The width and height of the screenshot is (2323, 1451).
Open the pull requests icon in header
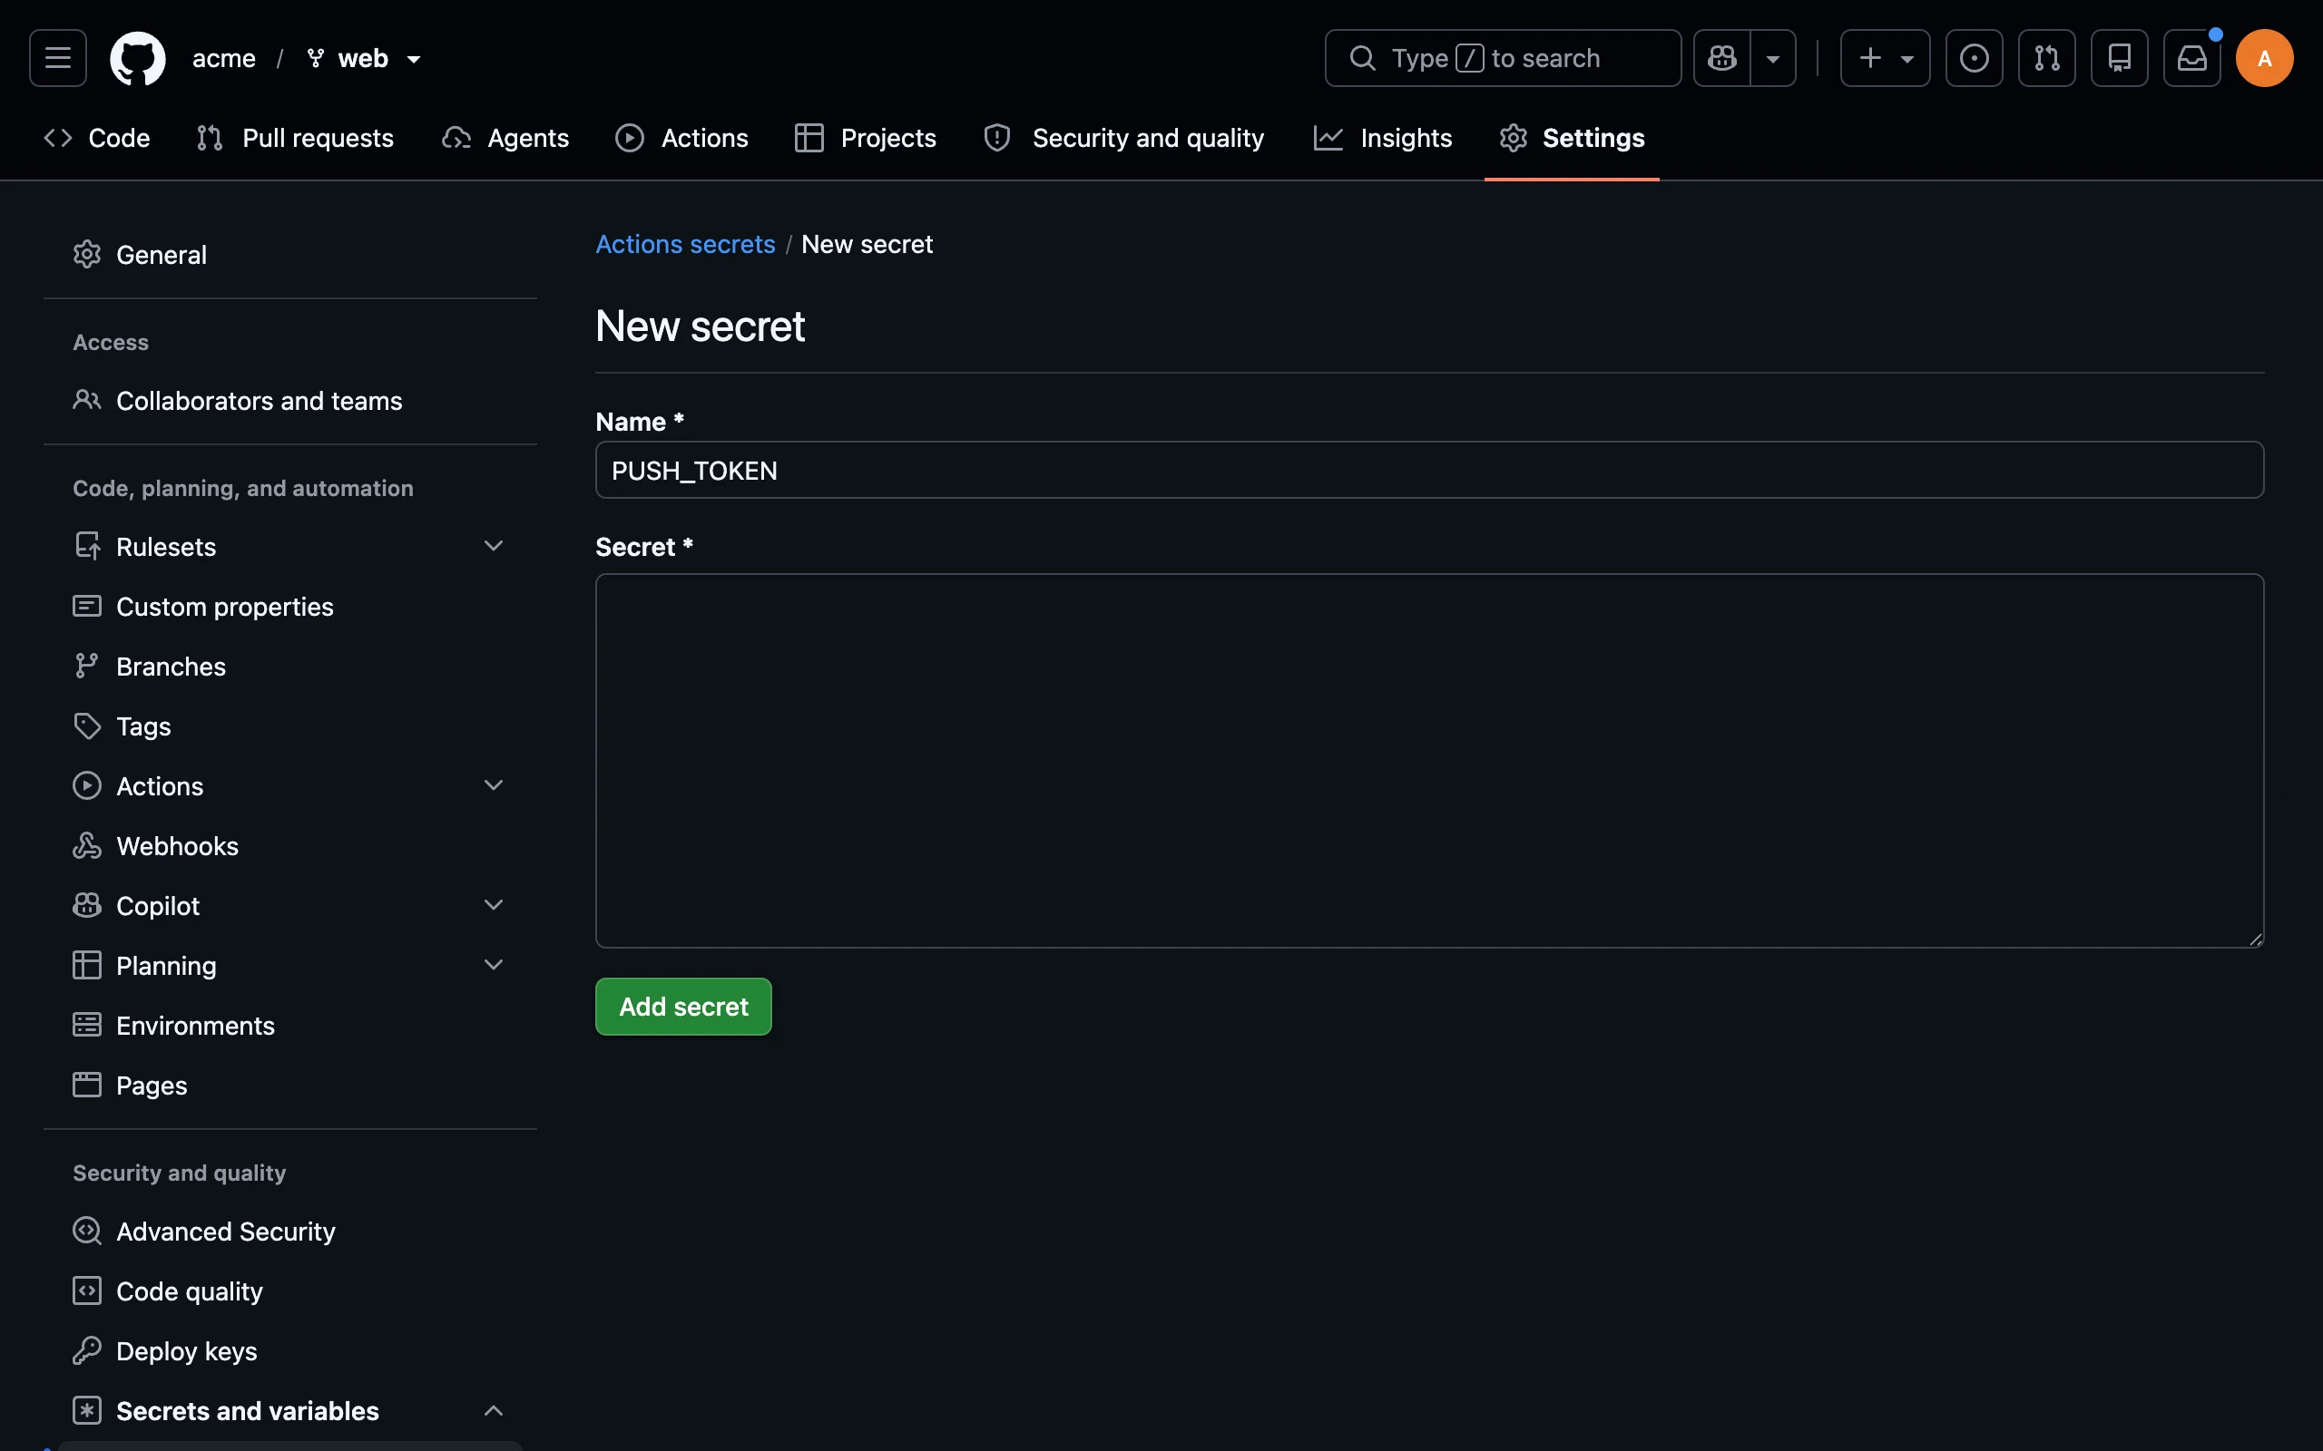coord(2046,59)
